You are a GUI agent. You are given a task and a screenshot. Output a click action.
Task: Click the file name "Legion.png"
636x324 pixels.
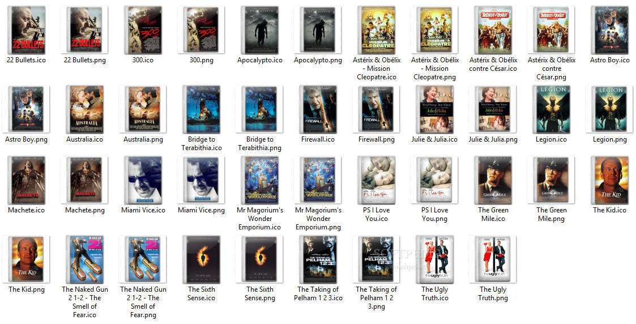610,139
